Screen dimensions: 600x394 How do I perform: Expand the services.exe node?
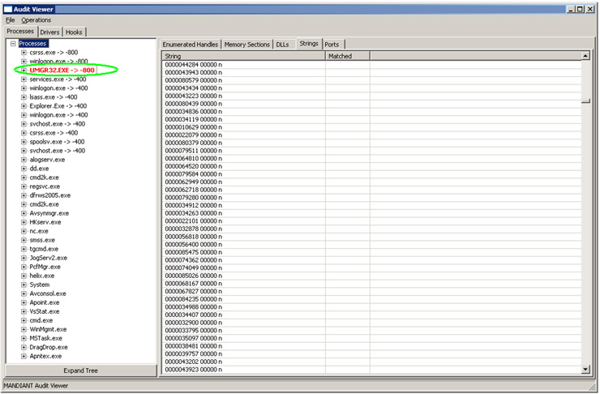(x=24, y=79)
